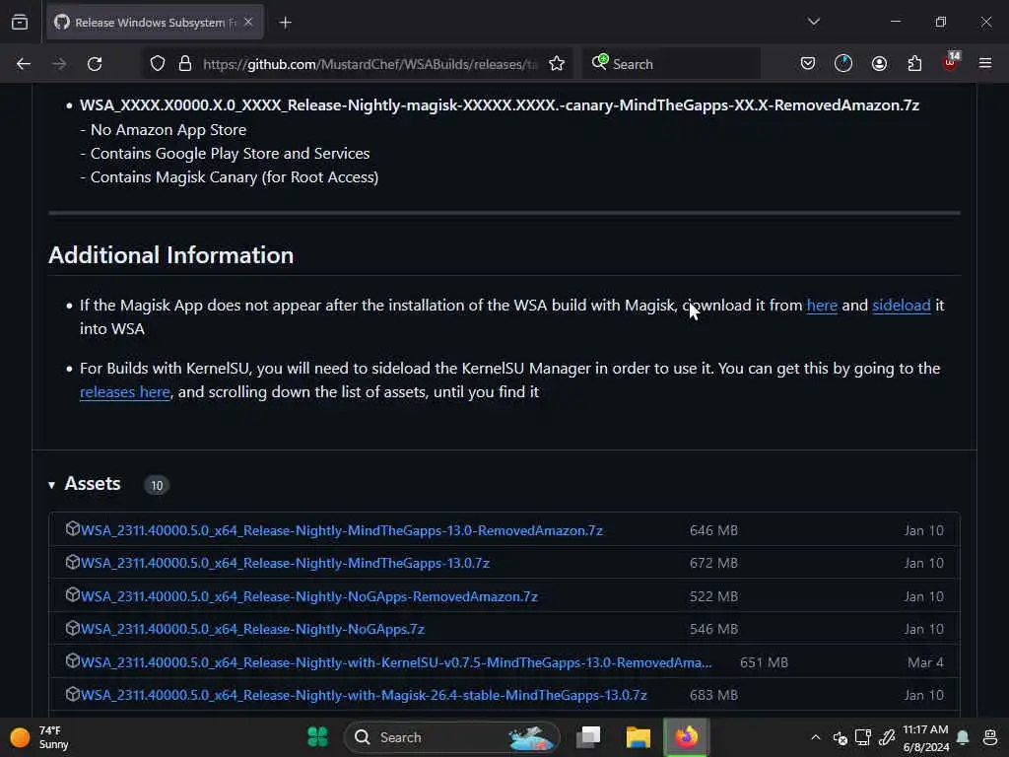Click the Mar 4 date entry

coord(925,662)
